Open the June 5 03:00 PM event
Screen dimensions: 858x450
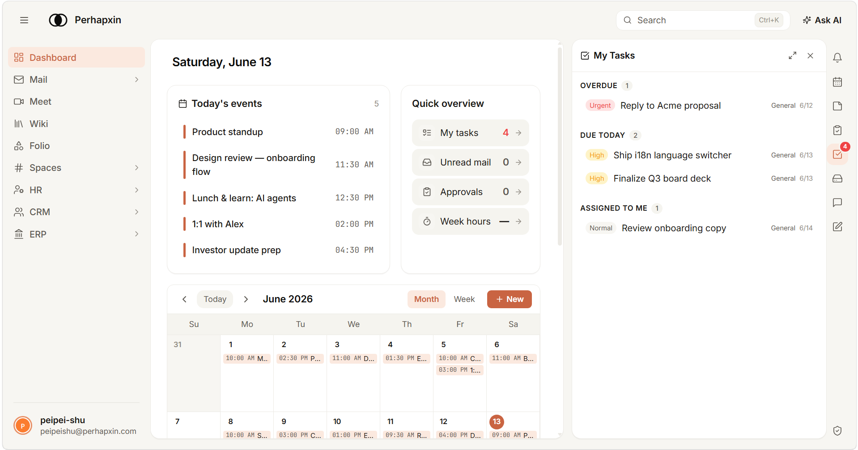pyautogui.click(x=460, y=370)
